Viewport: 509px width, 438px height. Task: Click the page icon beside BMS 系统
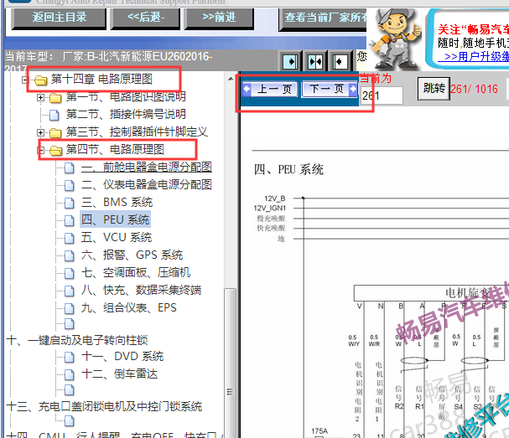(70, 203)
